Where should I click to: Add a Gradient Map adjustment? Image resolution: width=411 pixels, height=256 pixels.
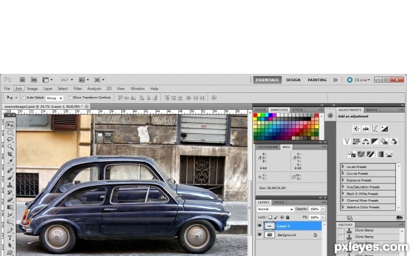click(x=379, y=154)
